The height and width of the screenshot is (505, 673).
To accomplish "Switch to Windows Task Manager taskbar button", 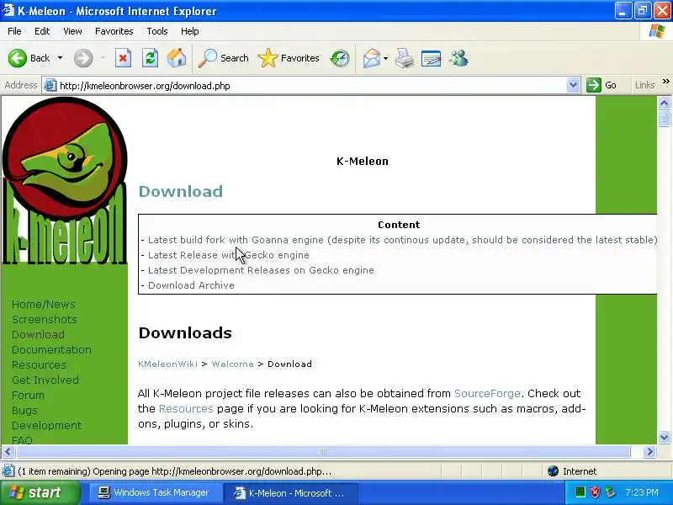I will pyautogui.click(x=155, y=492).
